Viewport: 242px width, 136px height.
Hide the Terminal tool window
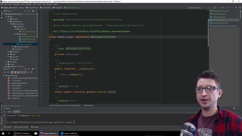pos(237,108)
